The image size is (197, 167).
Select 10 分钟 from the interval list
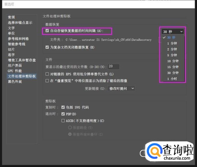click(173, 61)
